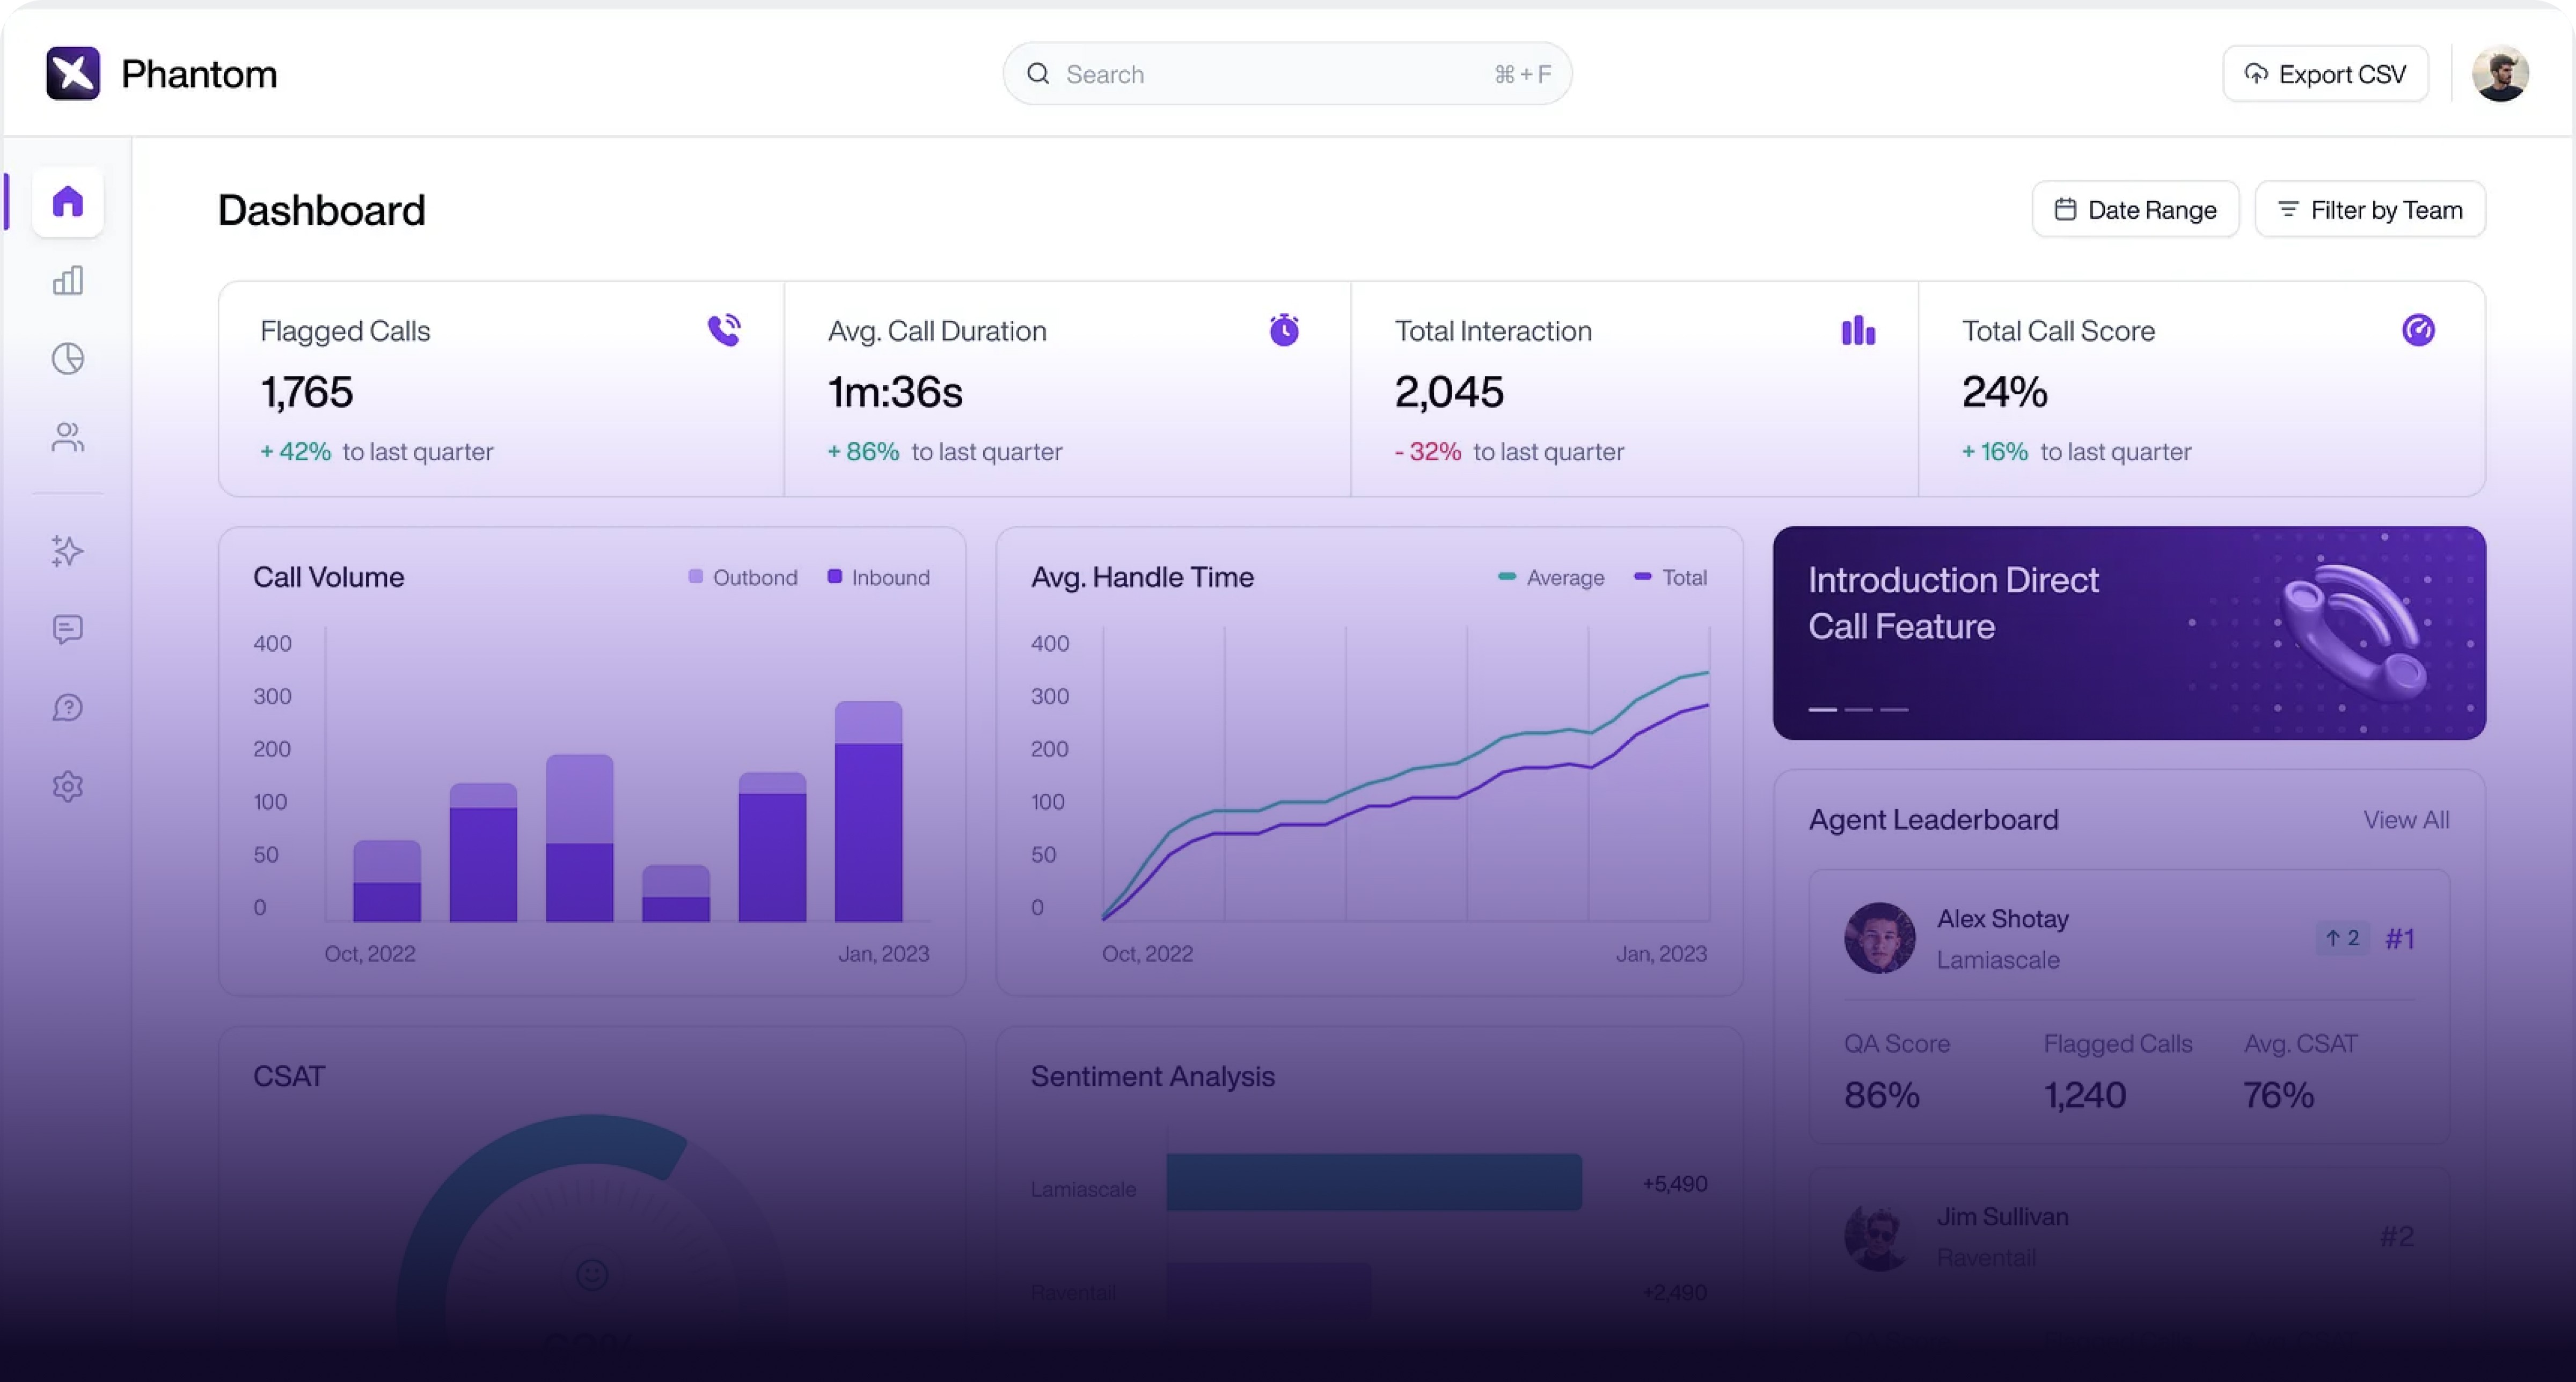The width and height of the screenshot is (2576, 1382).
Task: Open the users team sidebar icon
Action: click(x=68, y=437)
